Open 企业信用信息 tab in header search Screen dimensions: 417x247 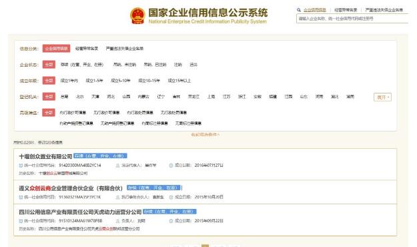pos(315,10)
